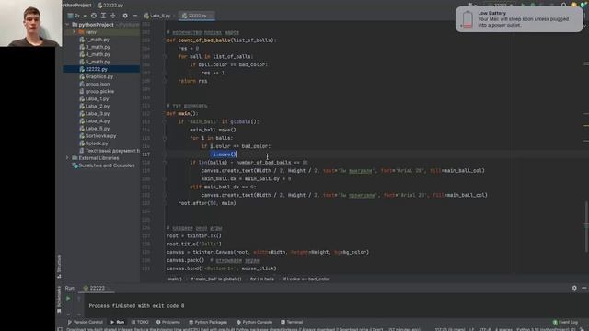Open Laba_2.py in the project tree
Image resolution: width=589 pixels, height=331 pixels.
pyautogui.click(x=94, y=107)
